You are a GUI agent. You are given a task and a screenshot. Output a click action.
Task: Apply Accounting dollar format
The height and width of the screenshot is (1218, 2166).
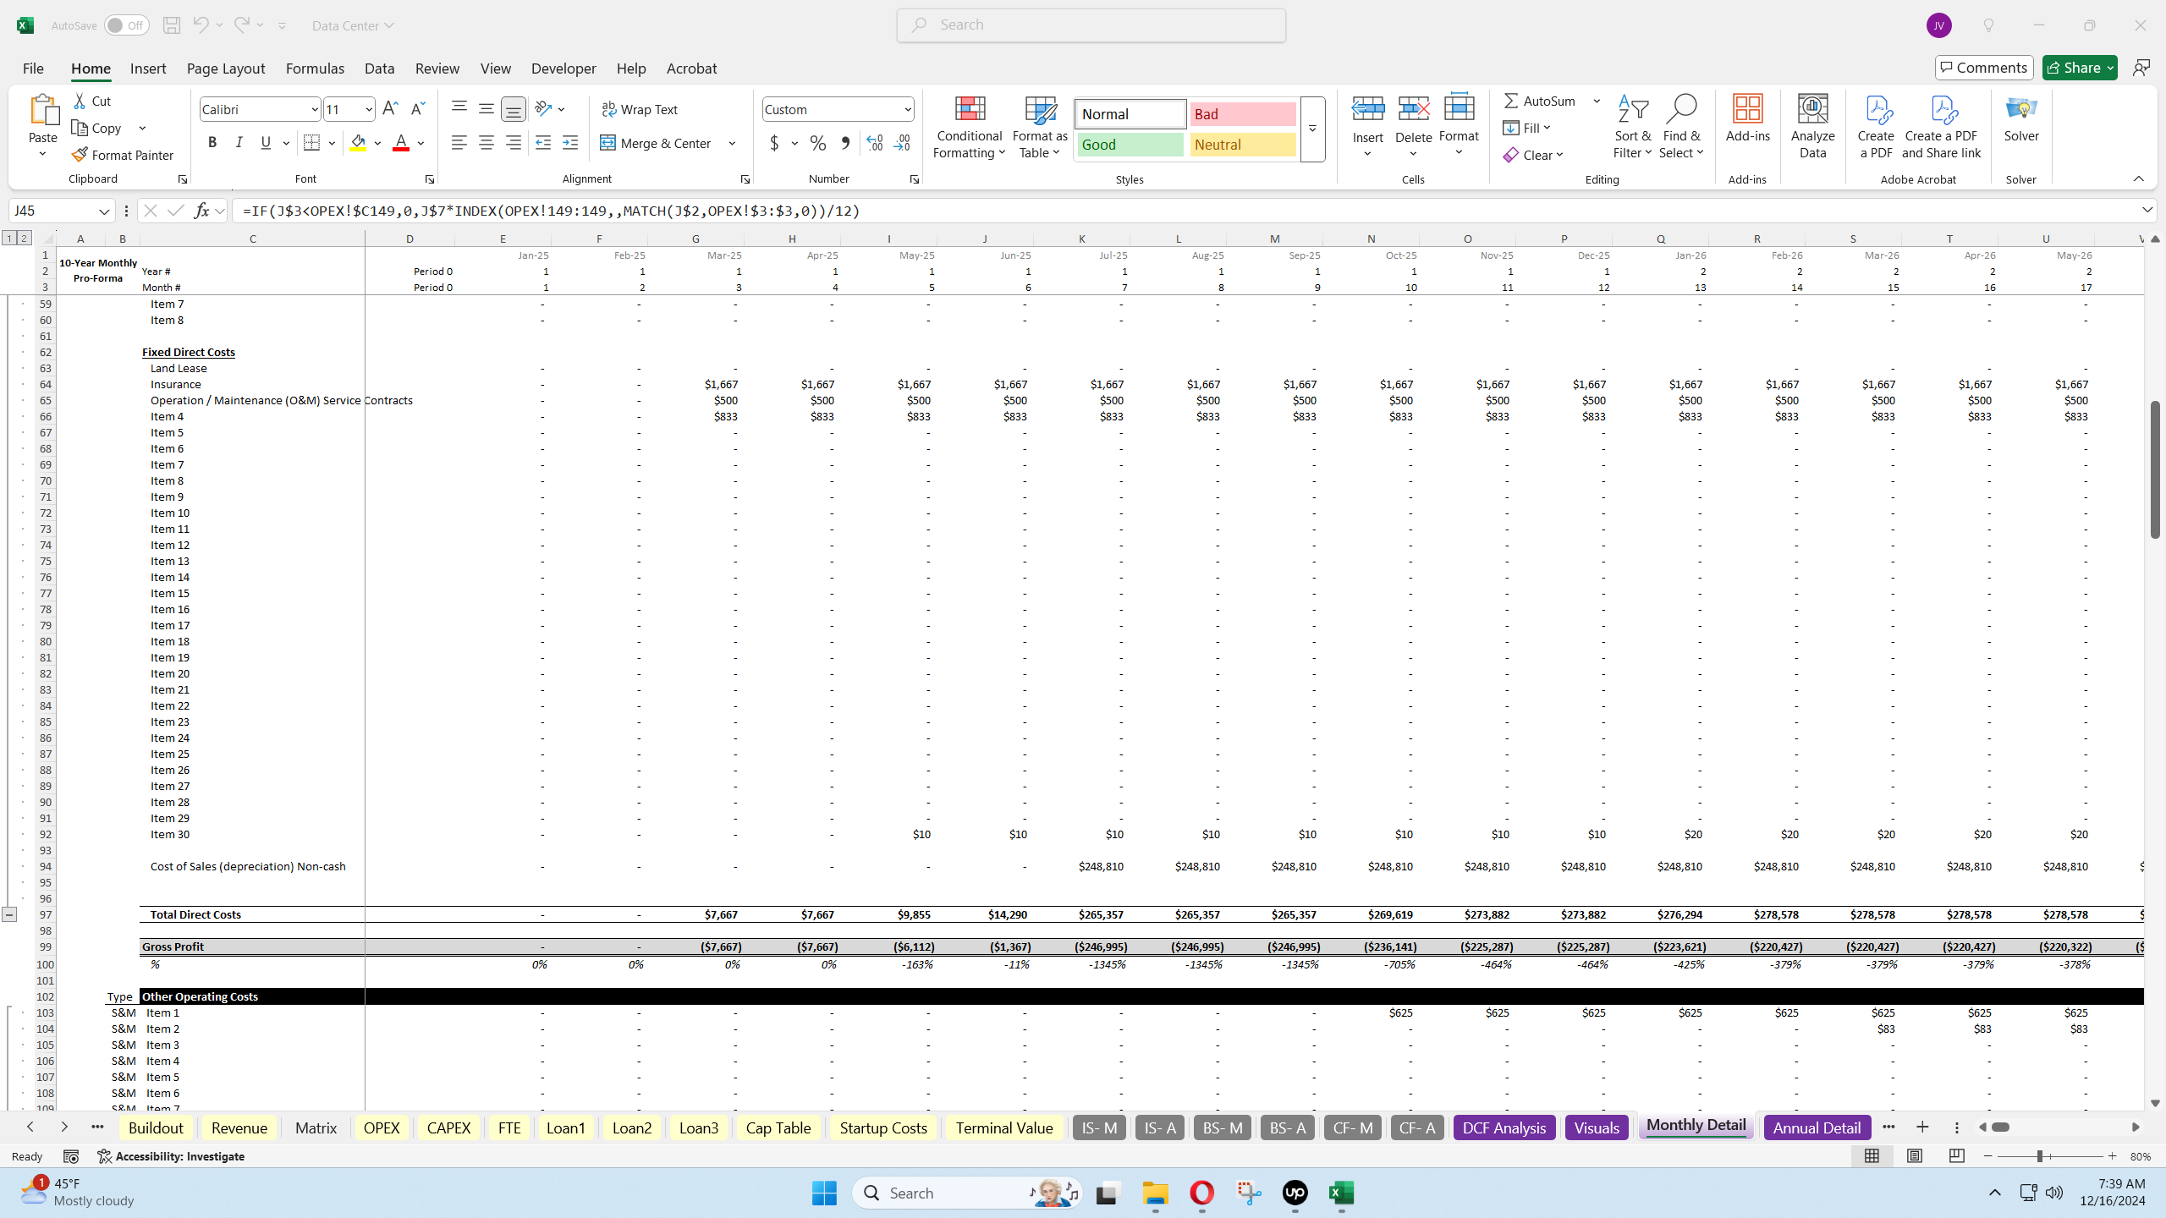click(x=774, y=143)
